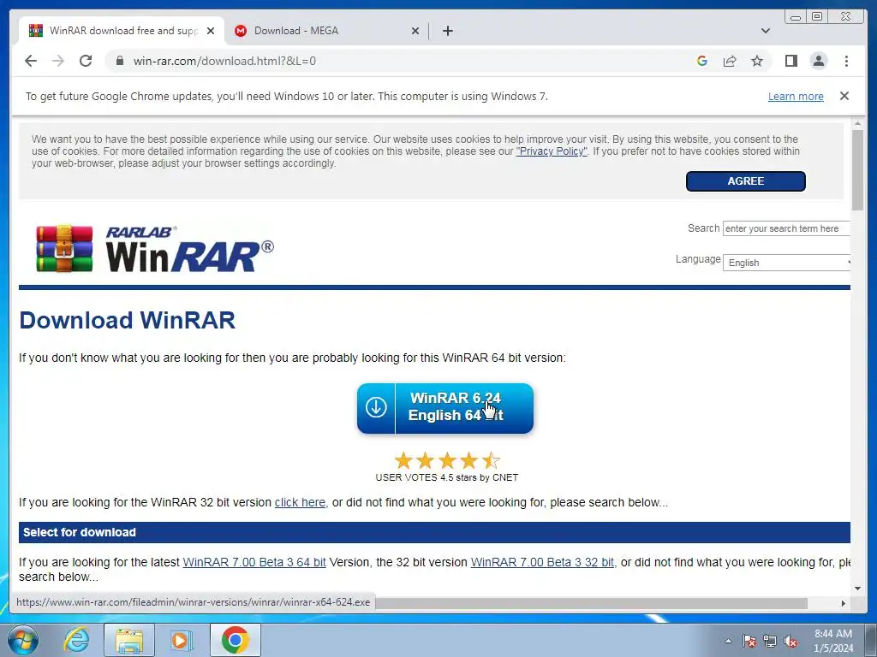Open the network status tray icon
This screenshot has height=657, width=877.
click(x=770, y=641)
